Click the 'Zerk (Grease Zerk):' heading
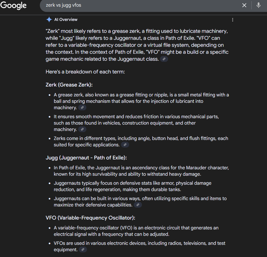Image resolution: width=267 pixels, height=257 pixels. 69,85
